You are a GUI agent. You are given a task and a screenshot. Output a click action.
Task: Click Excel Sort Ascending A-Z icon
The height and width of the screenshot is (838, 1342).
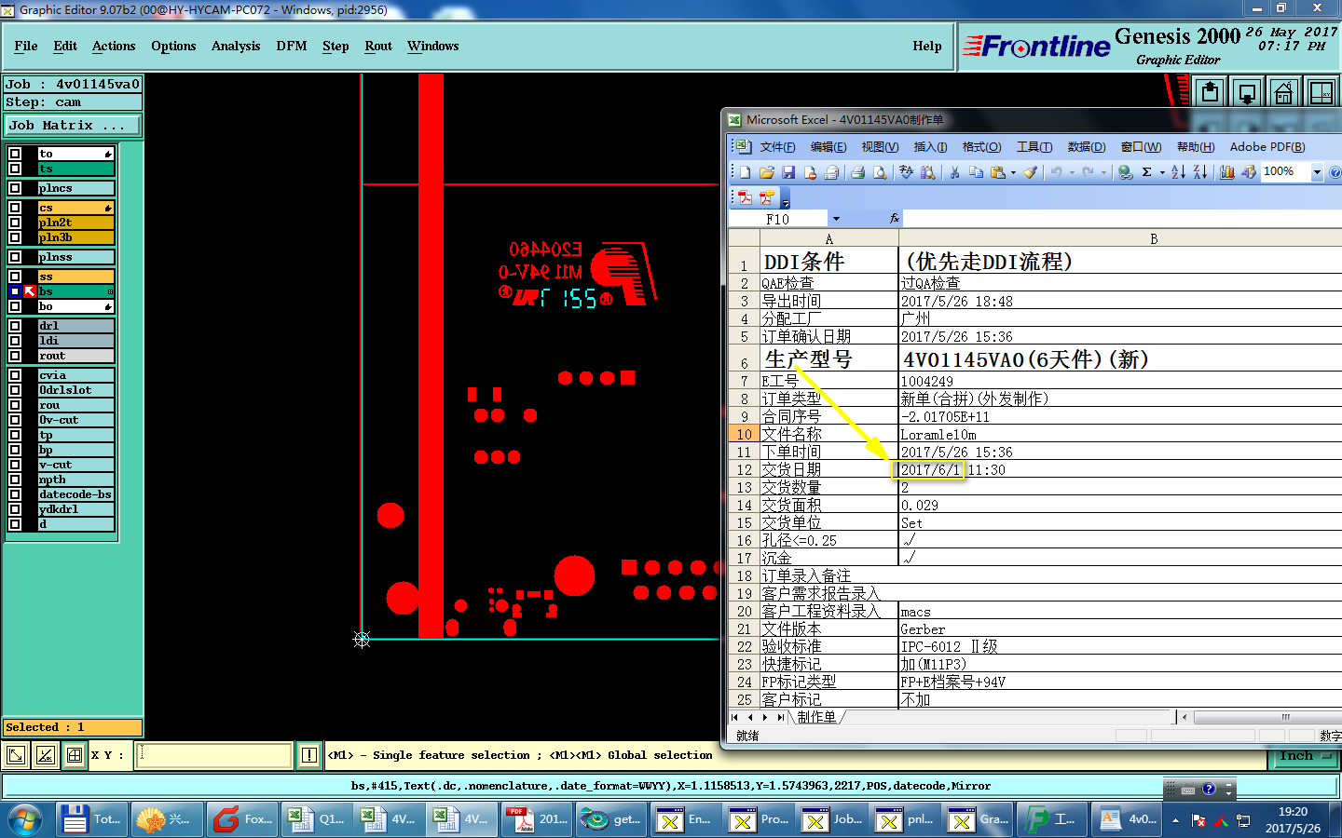1178,172
